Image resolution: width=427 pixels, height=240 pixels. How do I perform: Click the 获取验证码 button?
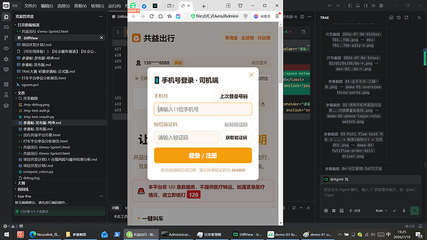236,138
